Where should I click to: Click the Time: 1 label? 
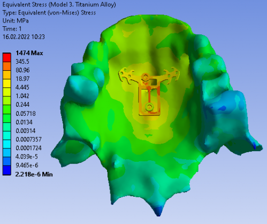coord(12,29)
